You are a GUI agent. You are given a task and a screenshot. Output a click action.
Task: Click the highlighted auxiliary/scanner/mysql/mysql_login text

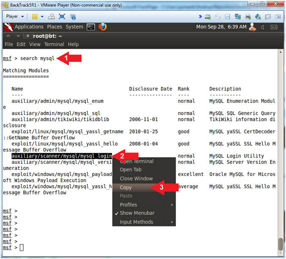coord(62,156)
